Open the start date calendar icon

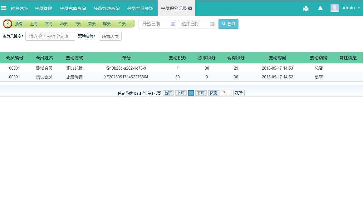(x=173, y=24)
